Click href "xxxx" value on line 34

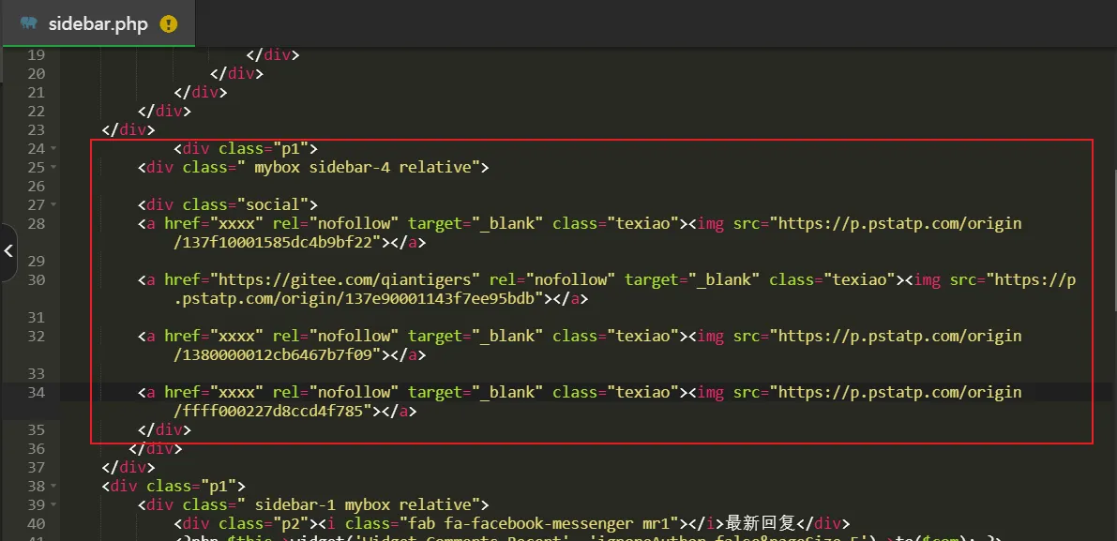pos(236,392)
